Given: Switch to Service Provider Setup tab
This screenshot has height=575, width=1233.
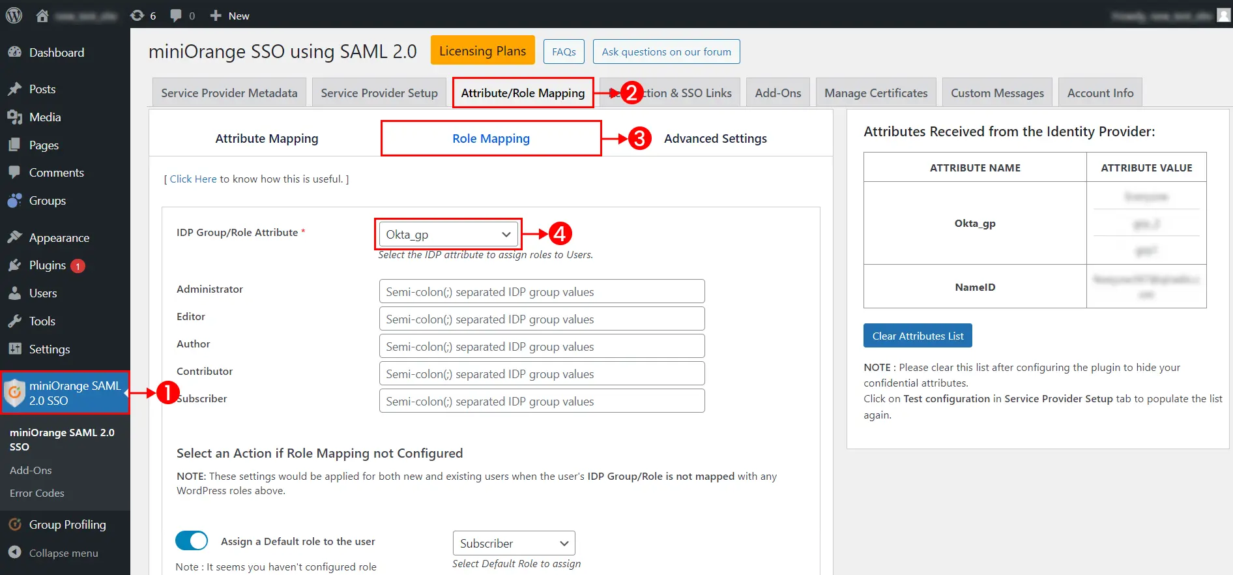Looking at the screenshot, I should pos(379,93).
